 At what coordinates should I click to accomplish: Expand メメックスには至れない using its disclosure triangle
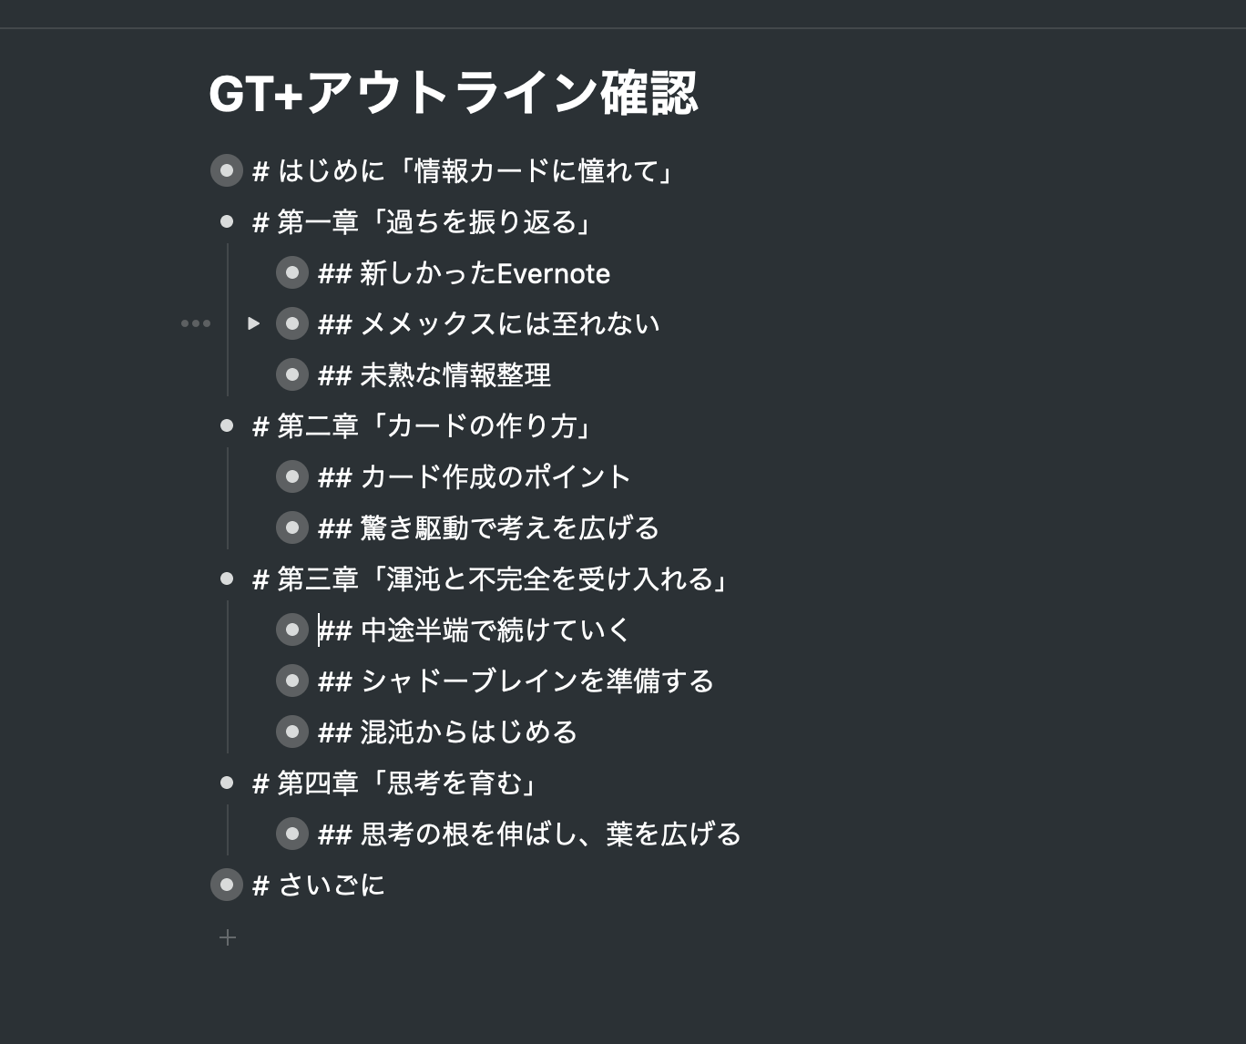[x=254, y=323]
